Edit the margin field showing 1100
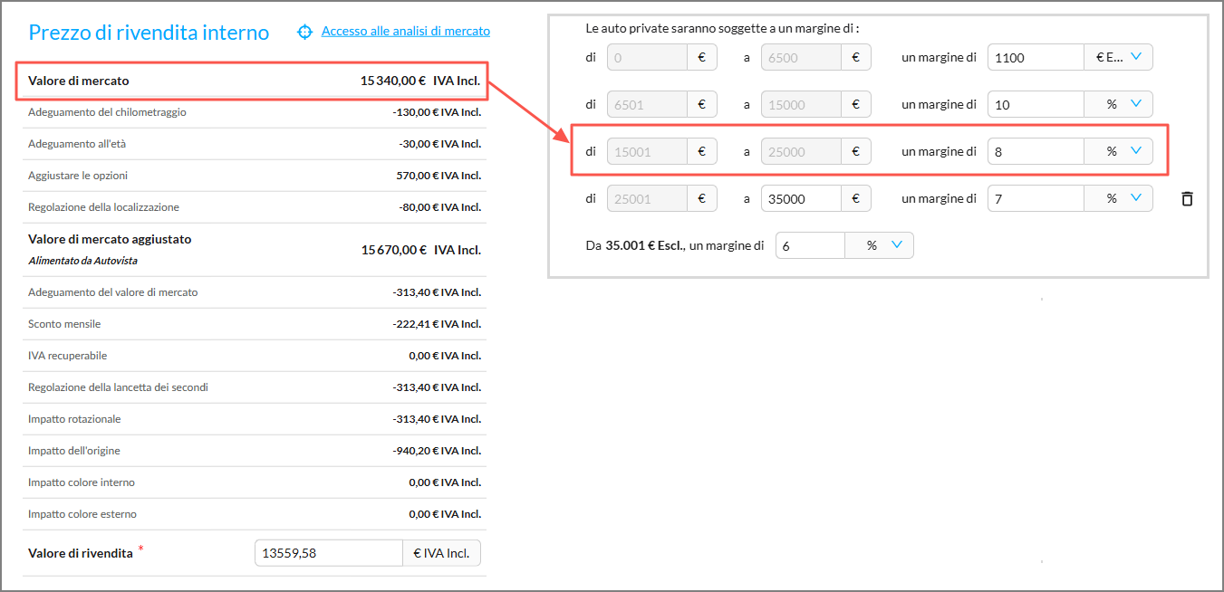The width and height of the screenshot is (1224, 592). coord(1036,58)
